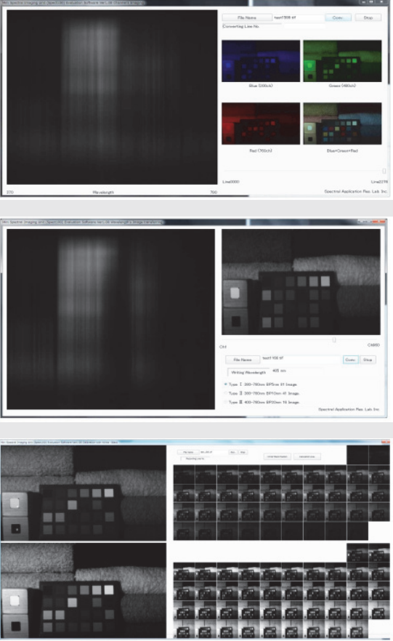Click the file name text field in the top window
Viewport: 393px width, 641px height.
299,17
